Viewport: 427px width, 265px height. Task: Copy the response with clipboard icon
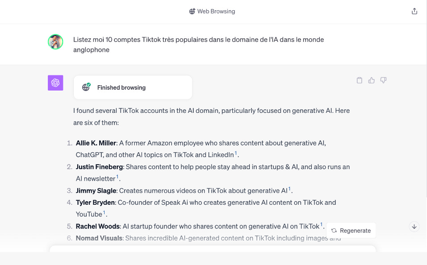[x=360, y=80]
